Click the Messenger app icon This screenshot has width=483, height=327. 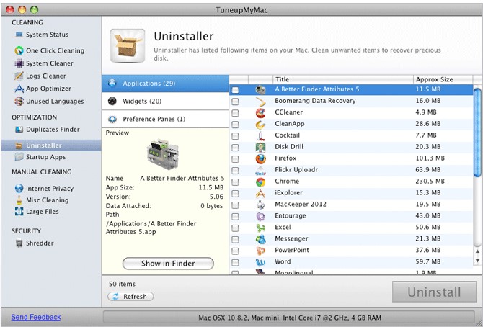pyautogui.click(x=260, y=239)
